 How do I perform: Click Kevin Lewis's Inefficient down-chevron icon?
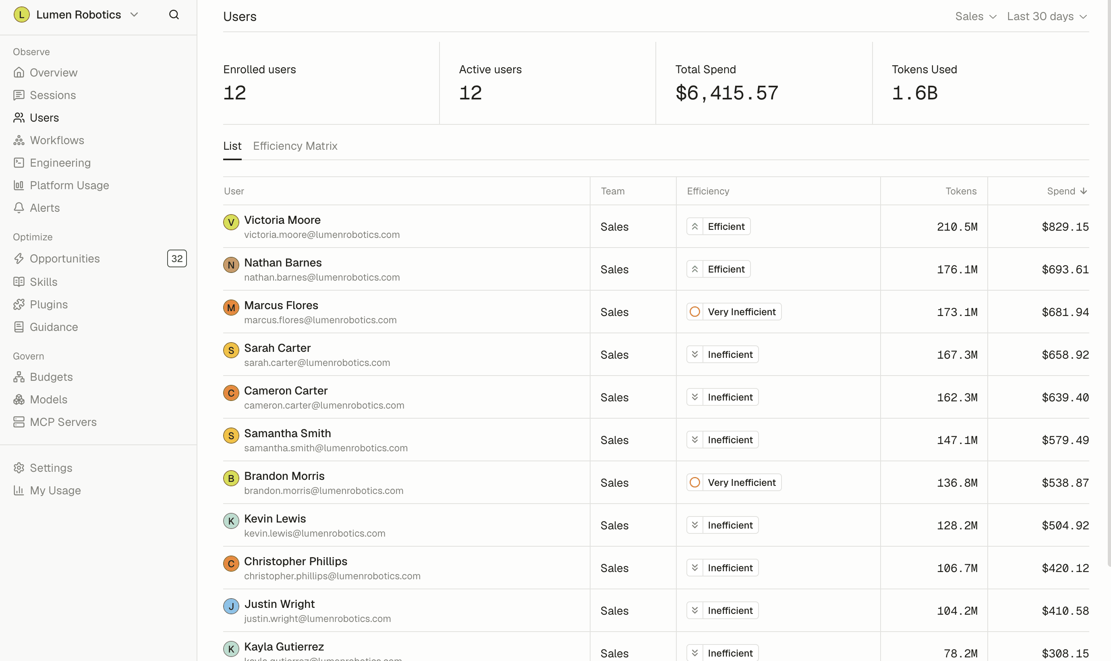694,526
